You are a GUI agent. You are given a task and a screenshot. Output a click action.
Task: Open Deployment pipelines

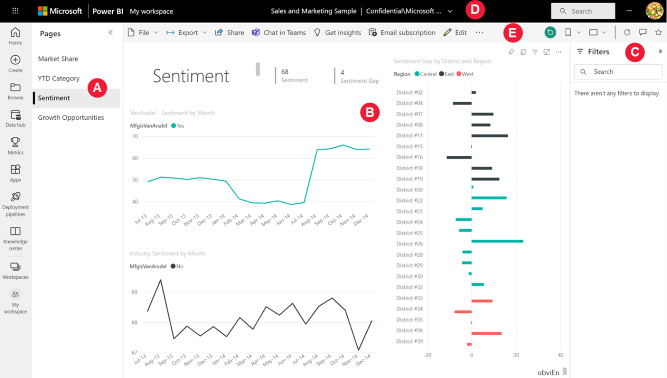tap(15, 204)
